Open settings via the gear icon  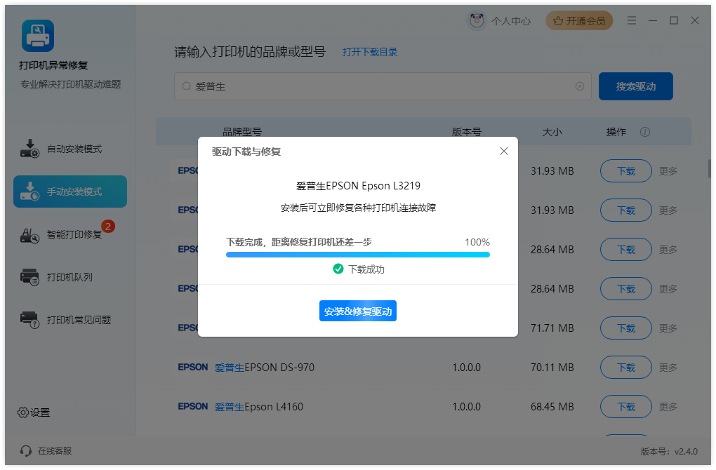tap(23, 412)
